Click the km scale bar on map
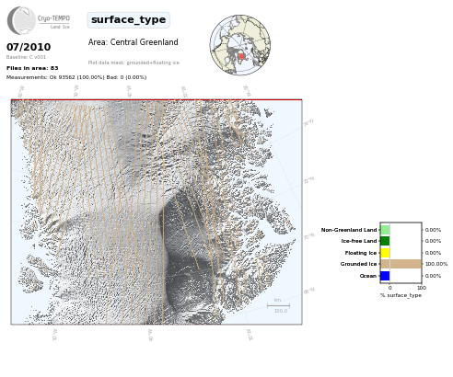The image size is (453, 377). coord(278,305)
